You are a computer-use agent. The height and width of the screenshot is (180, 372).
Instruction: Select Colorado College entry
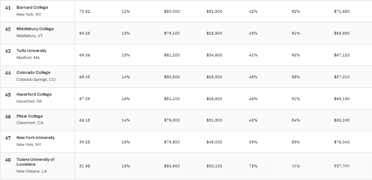33,73
